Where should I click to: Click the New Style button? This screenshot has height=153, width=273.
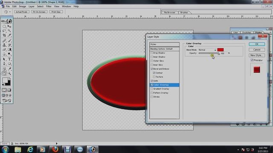257,55
